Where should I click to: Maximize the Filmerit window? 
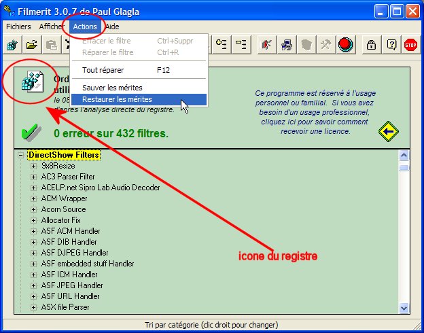pos(397,12)
